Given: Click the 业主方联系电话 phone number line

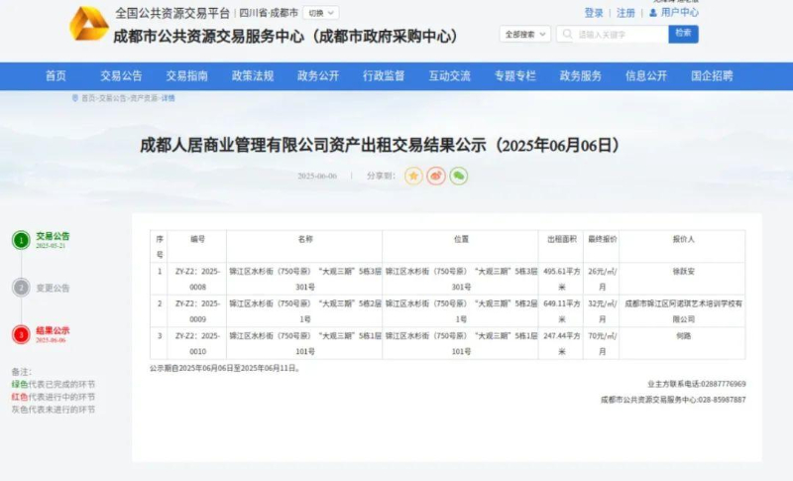Looking at the screenshot, I should pos(697,384).
